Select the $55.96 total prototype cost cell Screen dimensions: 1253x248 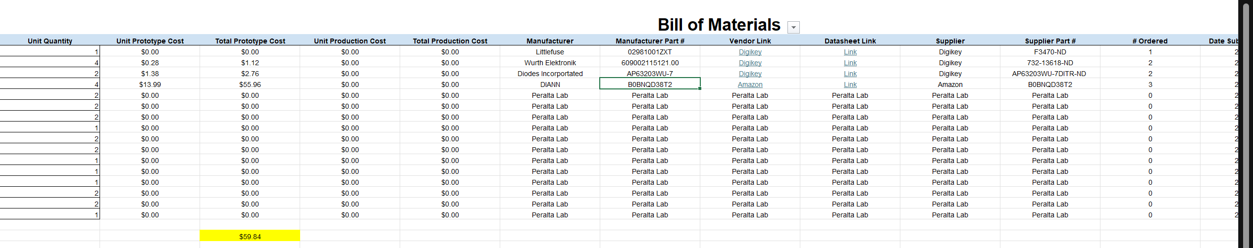[x=250, y=84]
